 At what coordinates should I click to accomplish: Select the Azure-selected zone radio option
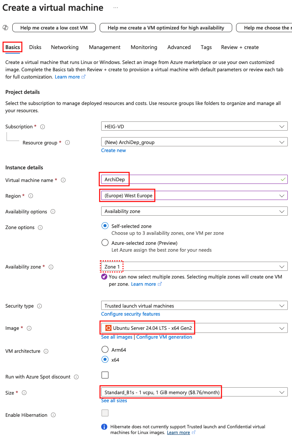(x=105, y=242)
